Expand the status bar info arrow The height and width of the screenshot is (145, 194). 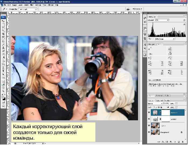(x=43, y=143)
